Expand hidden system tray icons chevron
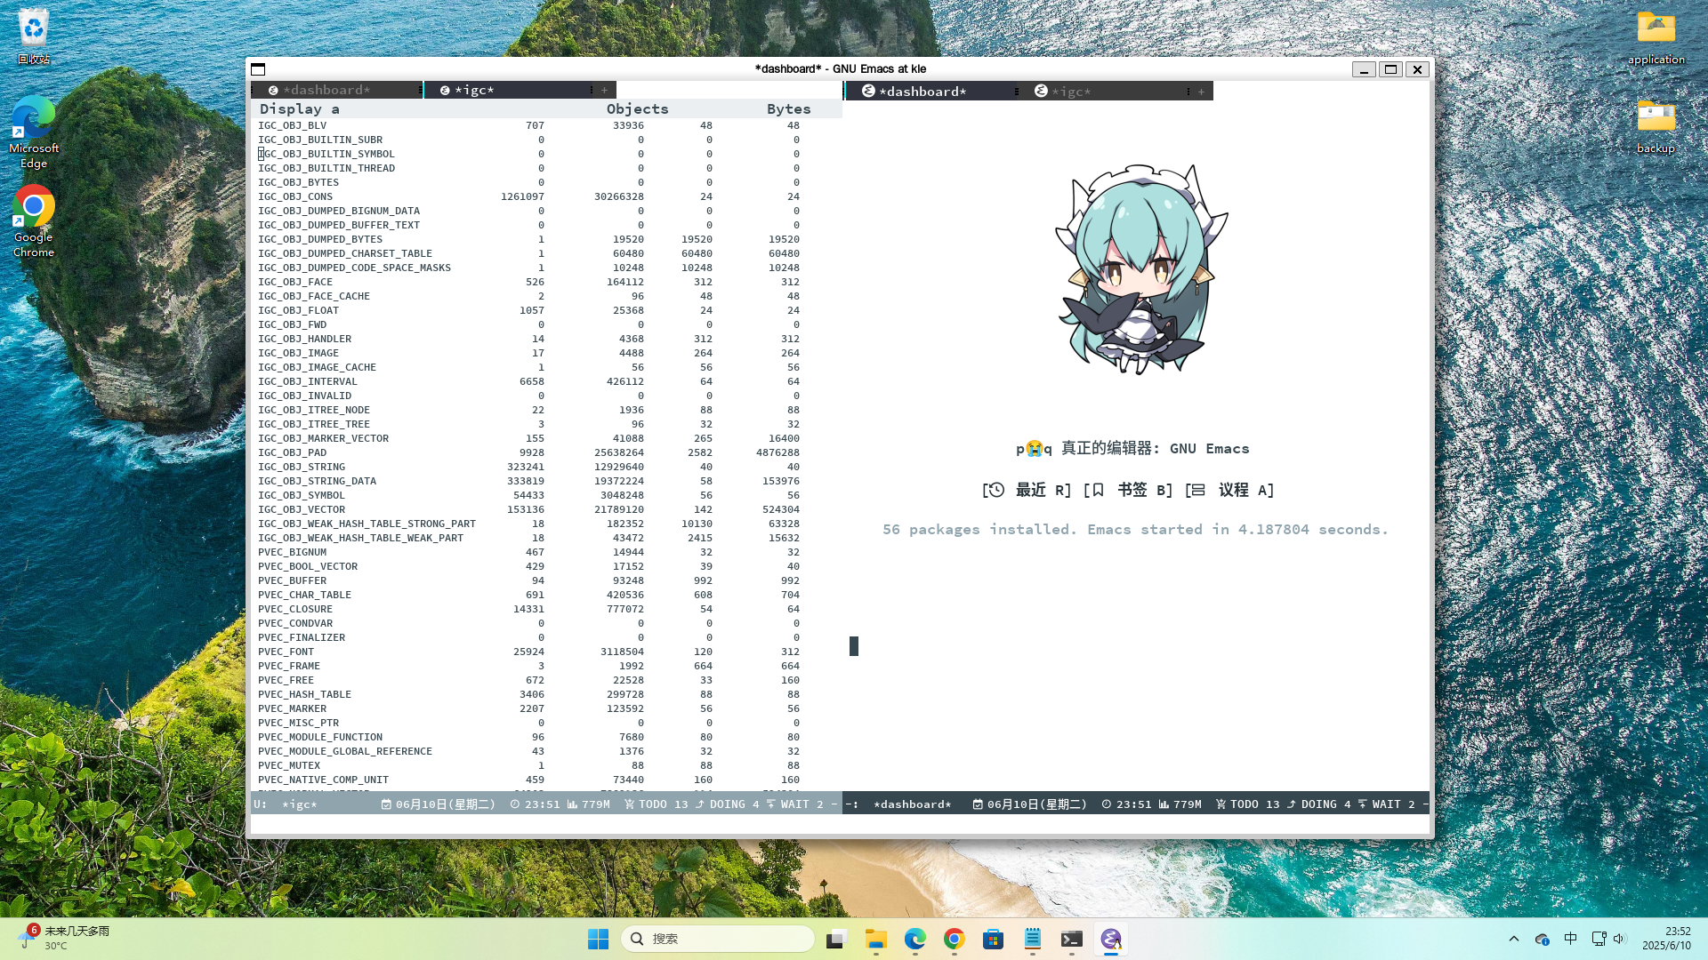 pyautogui.click(x=1514, y=939)
